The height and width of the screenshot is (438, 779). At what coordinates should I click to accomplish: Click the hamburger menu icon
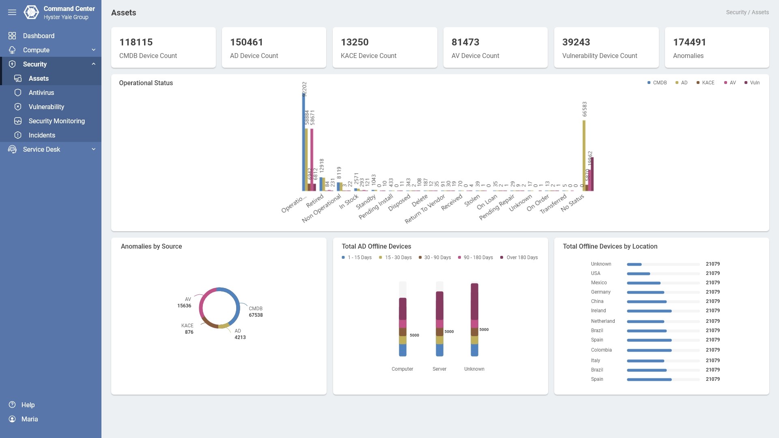(x=12, y=13)
